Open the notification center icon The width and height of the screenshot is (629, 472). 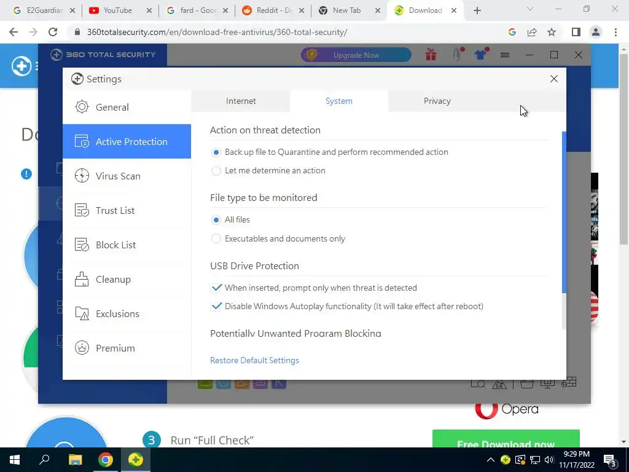[610, 461]
